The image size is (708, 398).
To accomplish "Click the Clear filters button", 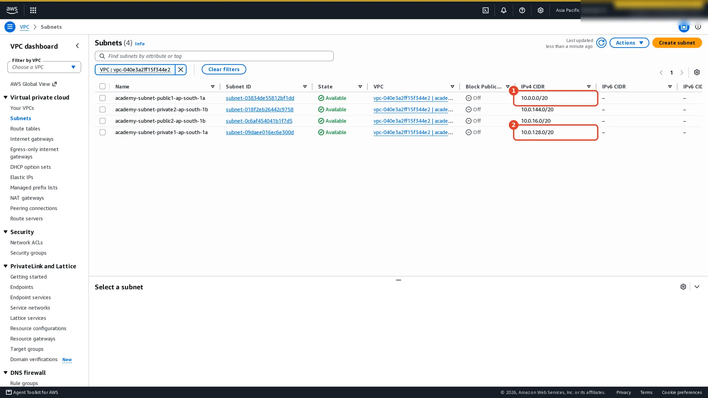I will [224, 69].
